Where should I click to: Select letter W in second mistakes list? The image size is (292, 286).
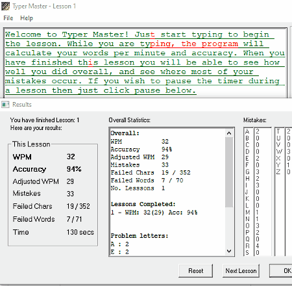pos(279,151)
